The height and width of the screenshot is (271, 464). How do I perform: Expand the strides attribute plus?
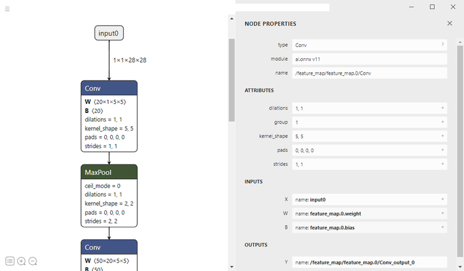(x=442, y=164)
